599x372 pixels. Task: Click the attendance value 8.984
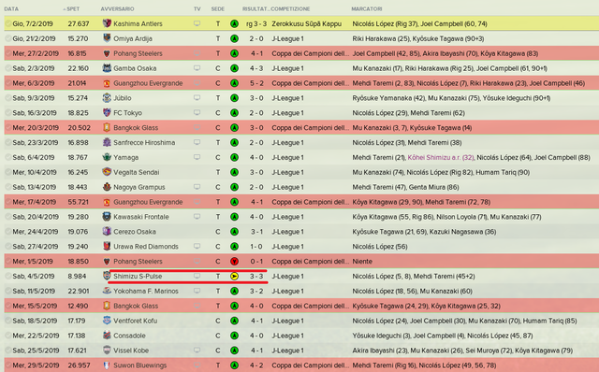(x=77, y=277)
